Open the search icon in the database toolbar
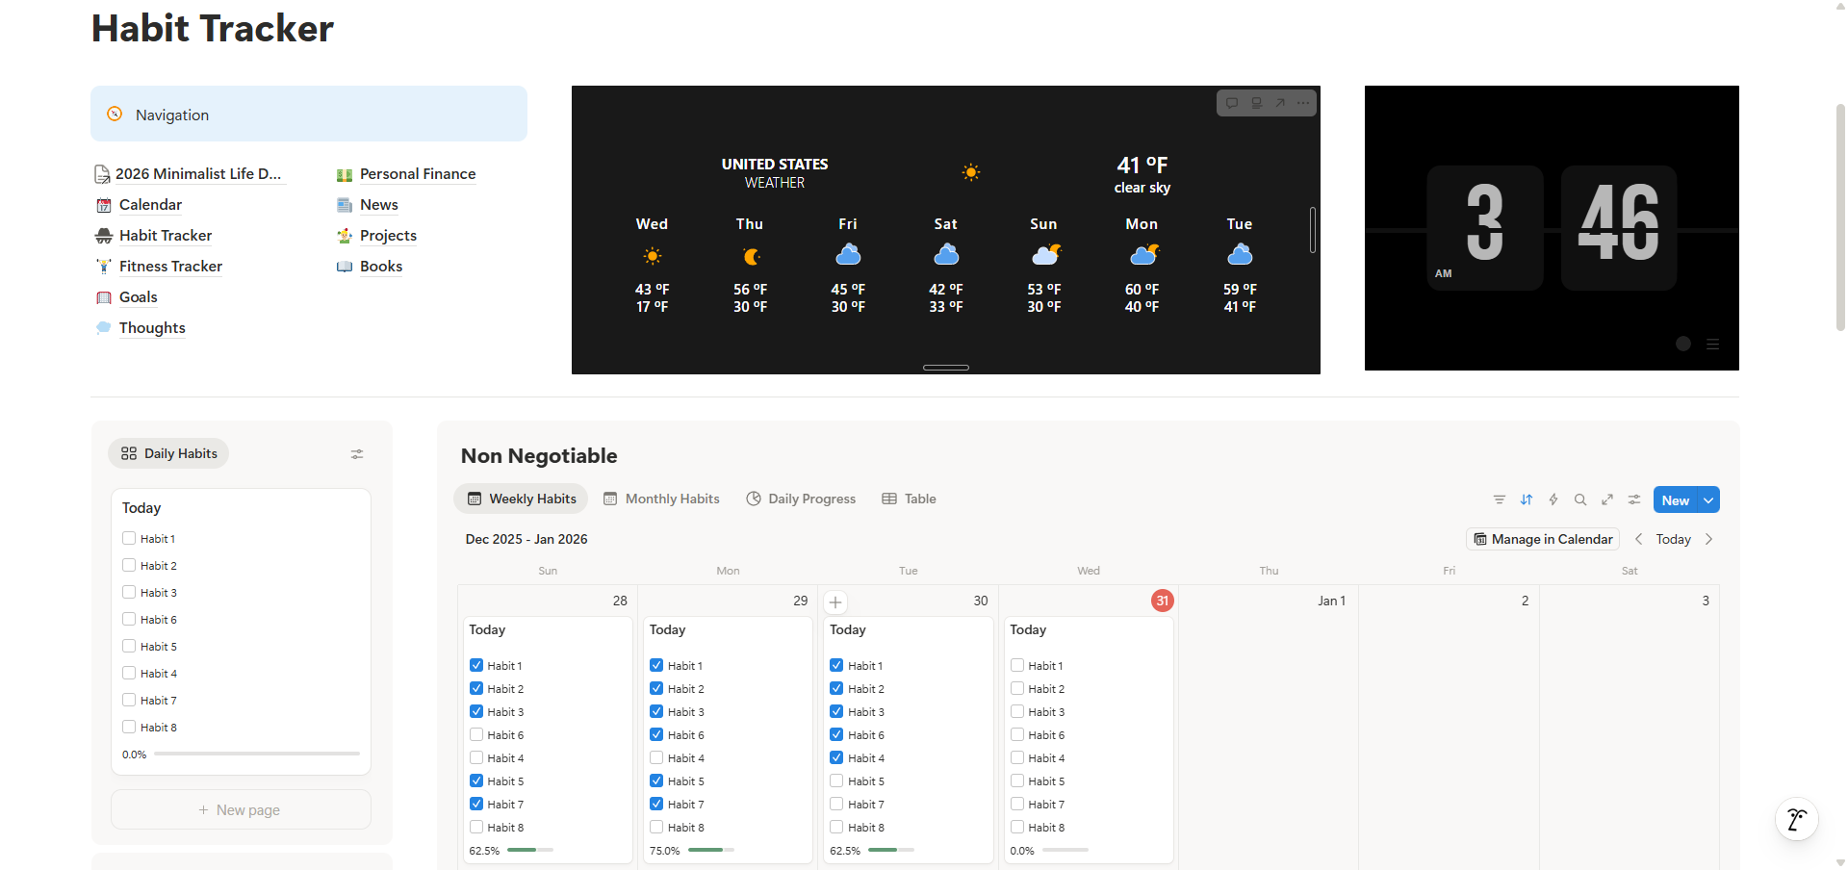The width and height of the screenshot is (1848, 870). click(x=1580, y=499)
